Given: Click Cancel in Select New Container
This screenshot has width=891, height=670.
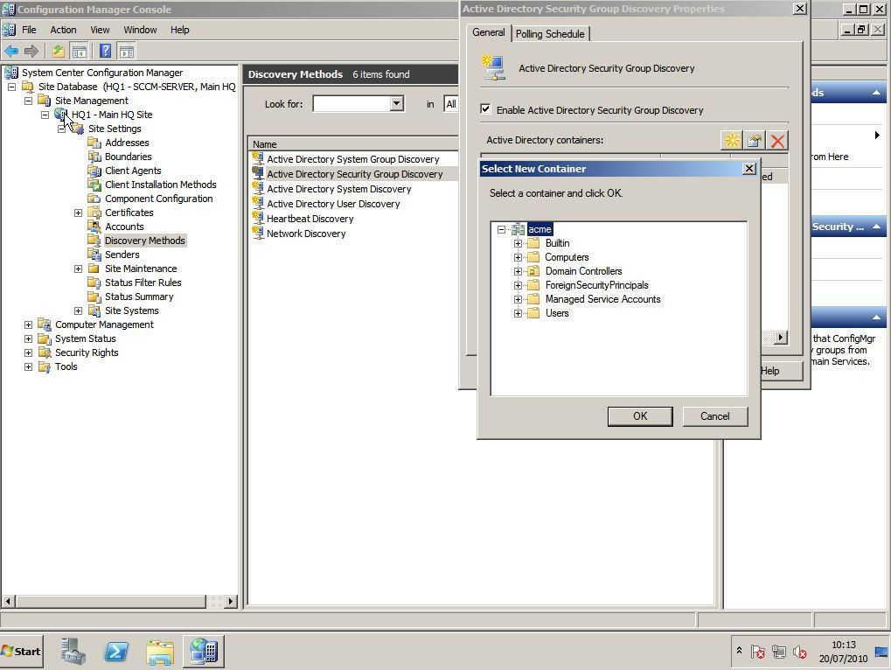Looking at the screenshot, I should (x=715, y=416).
